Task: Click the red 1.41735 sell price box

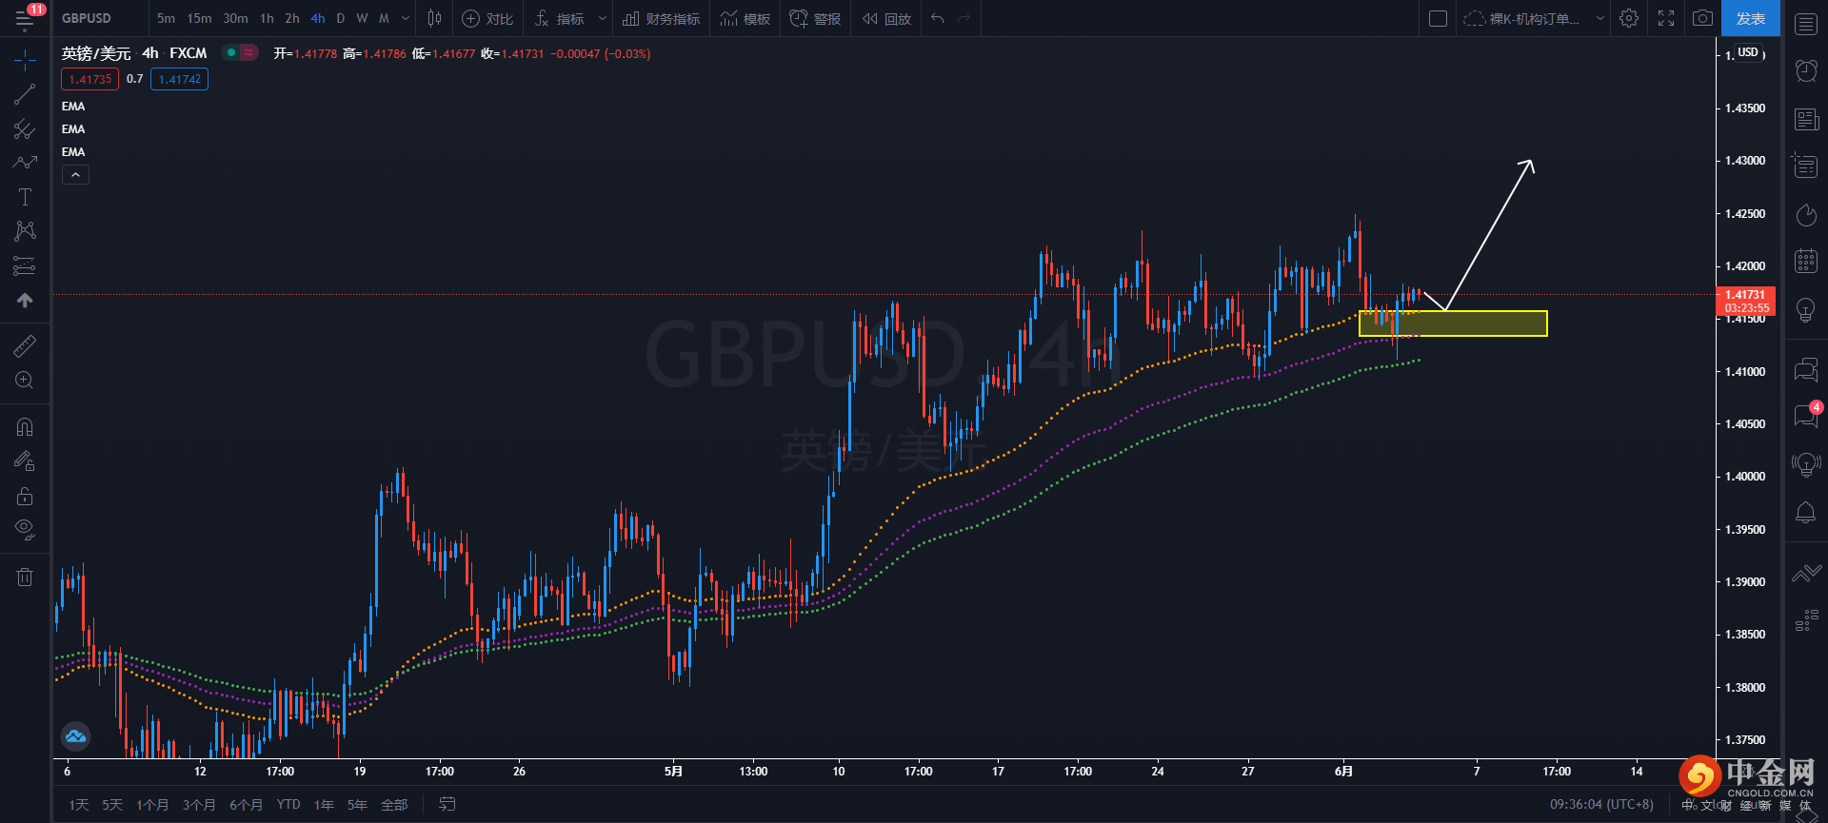Action: click(x=90, y=79)
